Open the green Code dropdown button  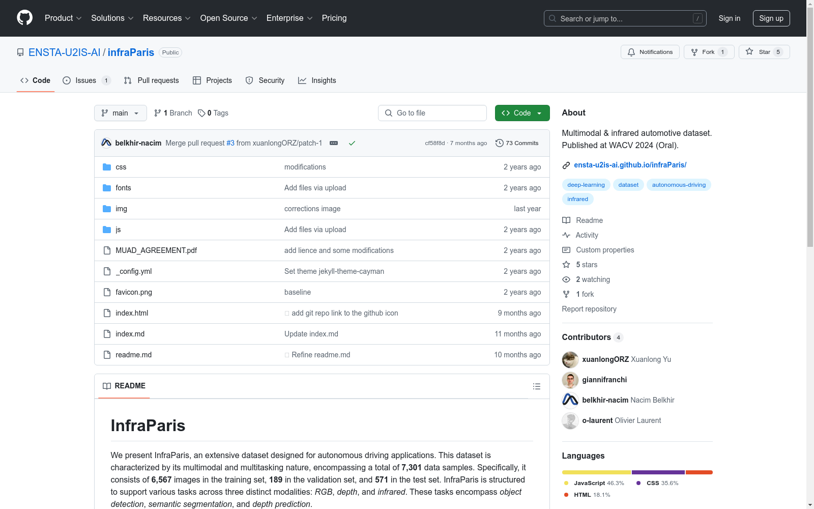(522, 113)
